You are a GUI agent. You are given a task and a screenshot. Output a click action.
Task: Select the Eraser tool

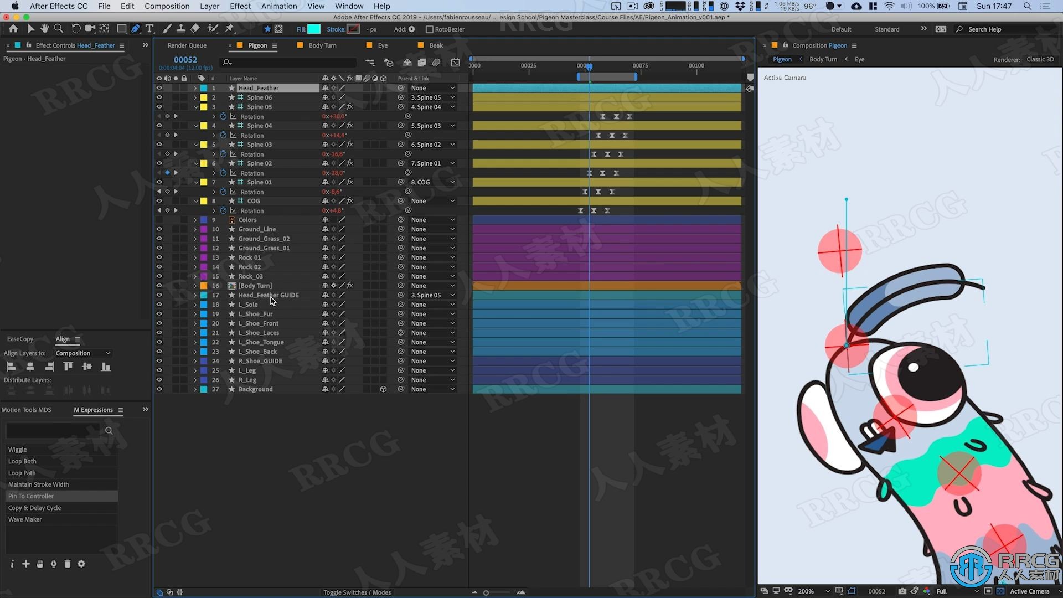[195, 29]
